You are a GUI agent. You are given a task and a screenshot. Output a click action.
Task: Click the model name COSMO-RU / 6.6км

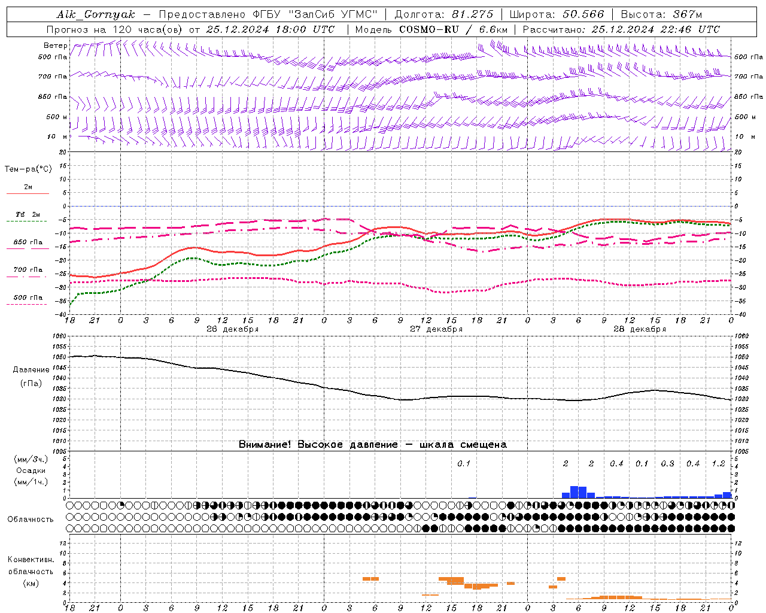(454, 29)
